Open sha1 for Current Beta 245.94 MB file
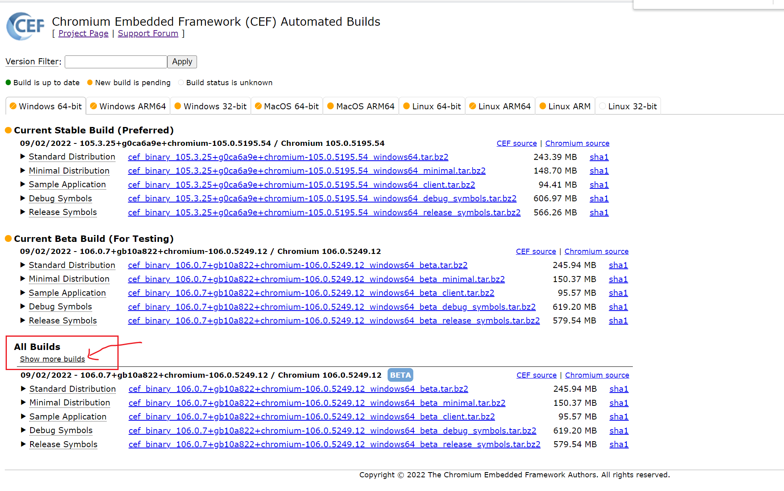 pyautogui.click(x=618, y=265)
